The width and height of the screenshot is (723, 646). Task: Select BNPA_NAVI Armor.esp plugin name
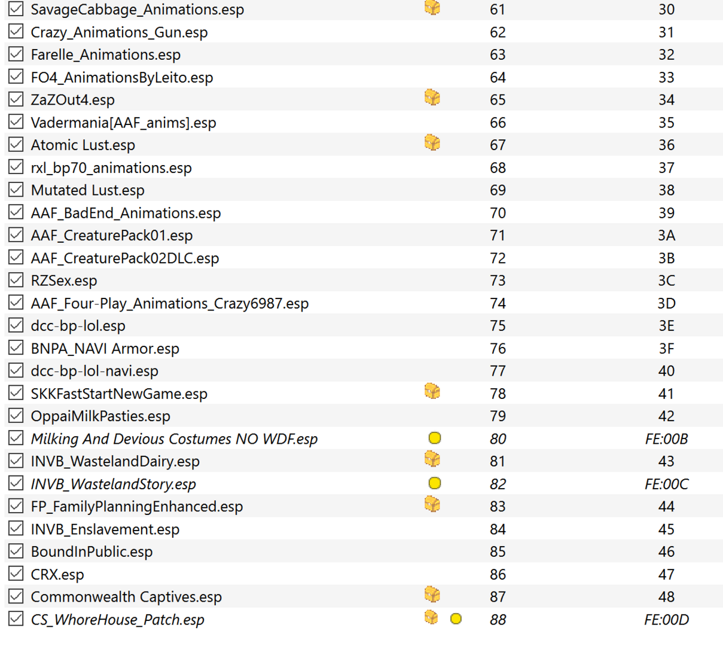[x=105, y=348]
